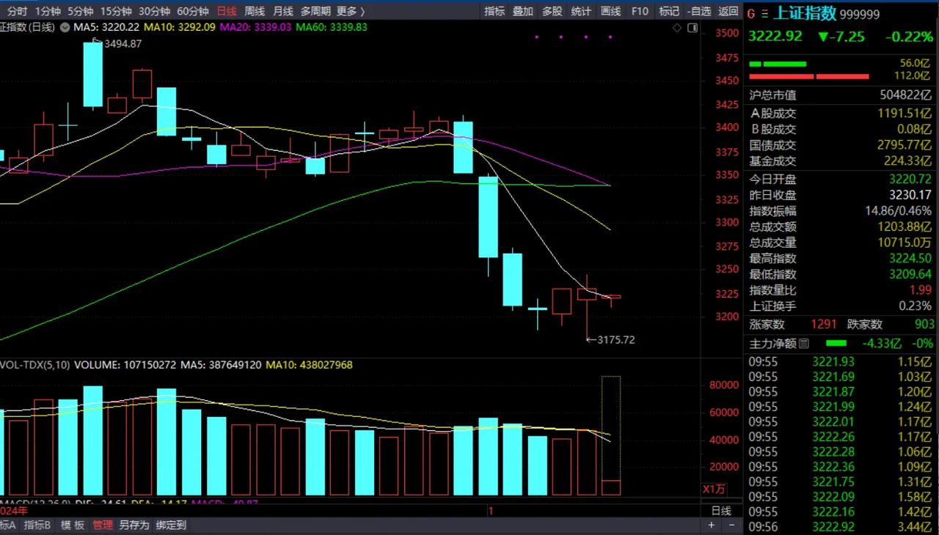This screenshot has height=535, width=939.
Task: Click the 日线 period label at bottom right
Action: [x=721, y=511]
